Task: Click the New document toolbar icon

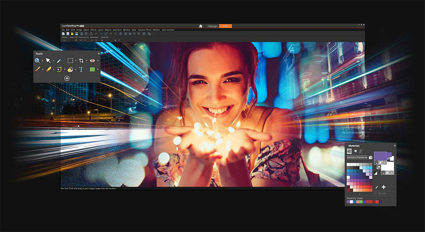Action: 63,34
